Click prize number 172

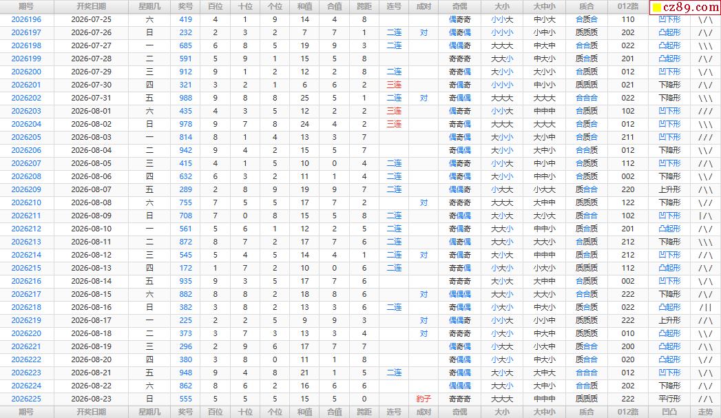(x=186, y=268)
